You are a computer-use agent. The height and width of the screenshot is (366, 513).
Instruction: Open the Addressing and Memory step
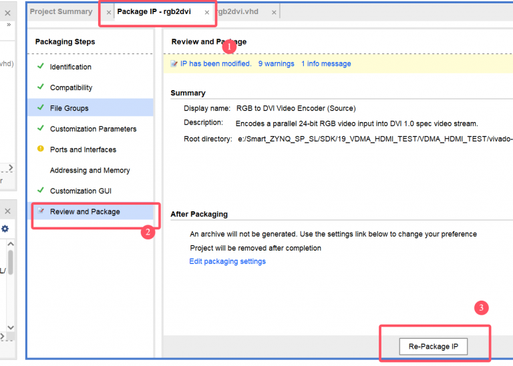pyautogui.click(x=90, y=170)
